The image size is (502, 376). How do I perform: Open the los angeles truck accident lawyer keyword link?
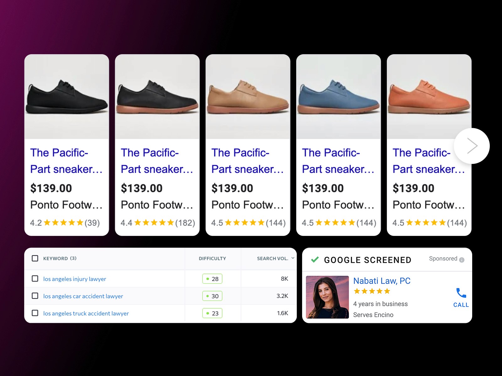click(86, 313)
